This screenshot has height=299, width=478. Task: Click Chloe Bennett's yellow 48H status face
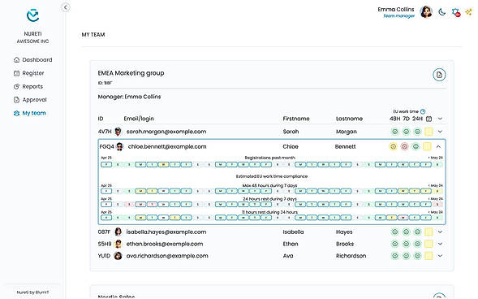pos(394,147)
